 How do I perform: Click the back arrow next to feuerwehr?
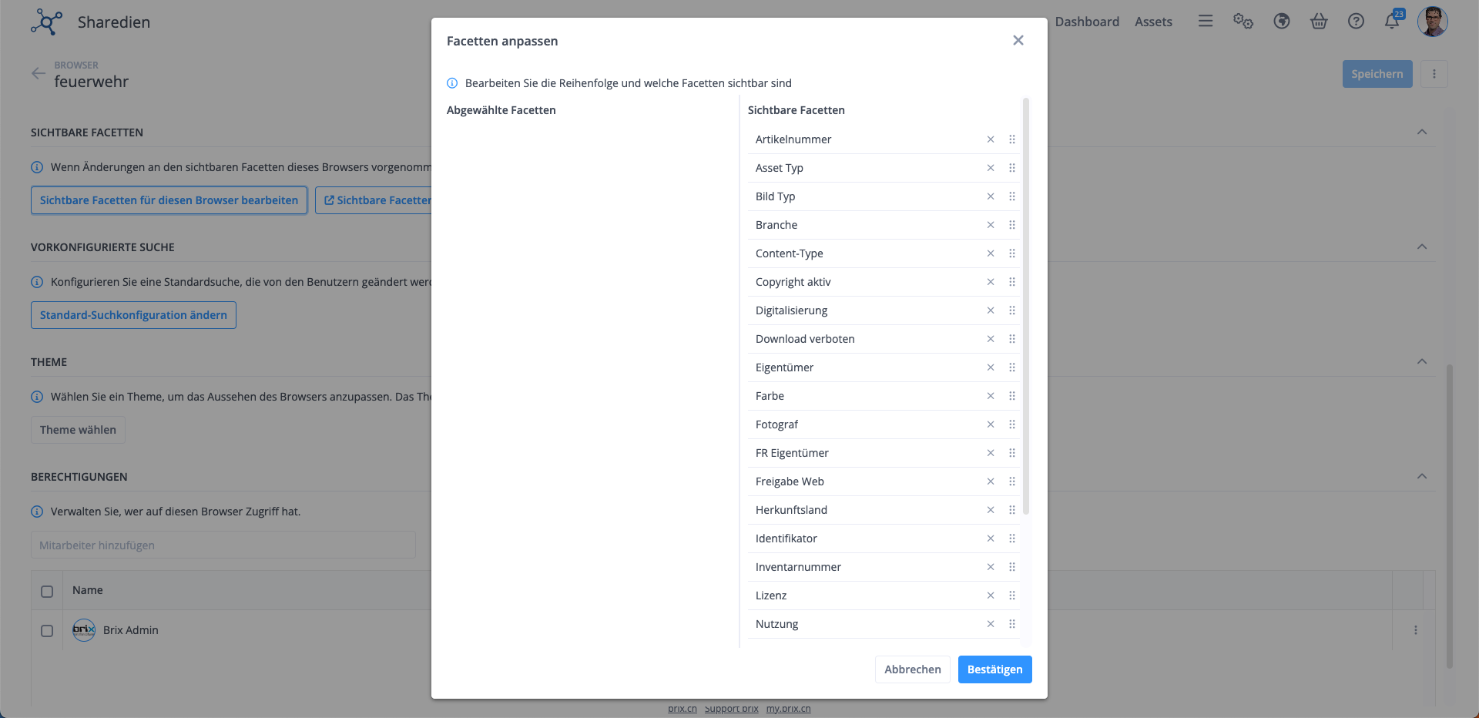(39, 74)
